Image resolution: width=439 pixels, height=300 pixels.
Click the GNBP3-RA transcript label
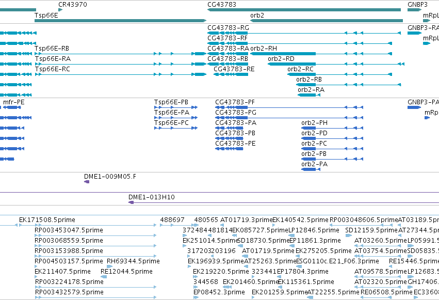point(423,28)
